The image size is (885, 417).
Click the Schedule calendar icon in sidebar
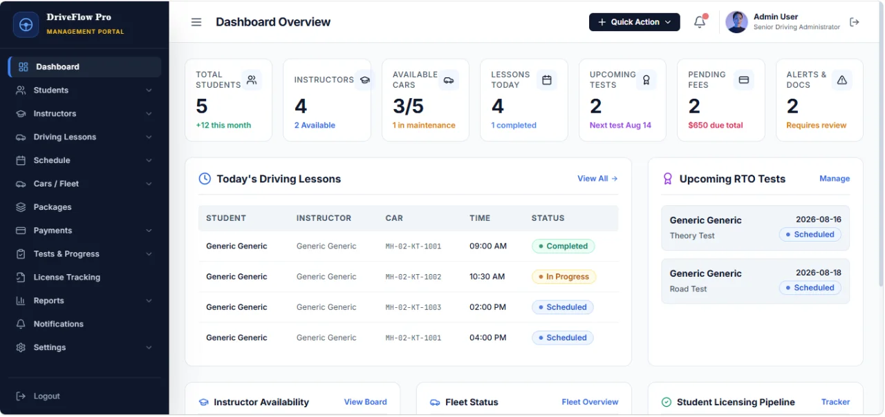tap(21, 161)
